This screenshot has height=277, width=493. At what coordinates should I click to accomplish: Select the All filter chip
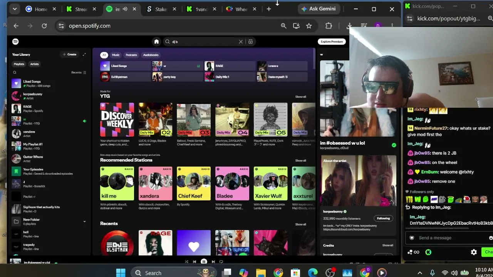pos(104,55)
